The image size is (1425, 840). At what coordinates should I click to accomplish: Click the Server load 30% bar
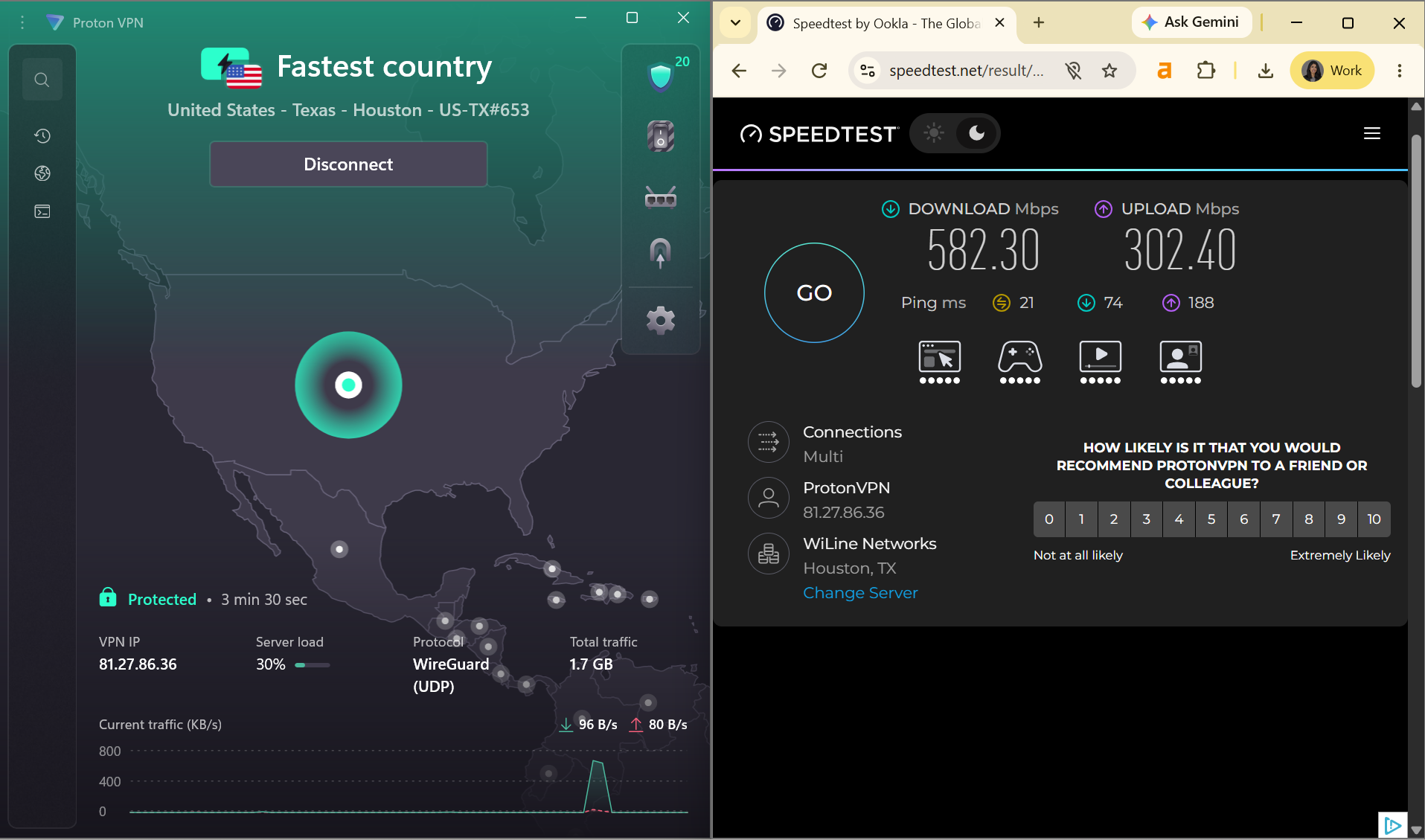click(x=313, y=664)
